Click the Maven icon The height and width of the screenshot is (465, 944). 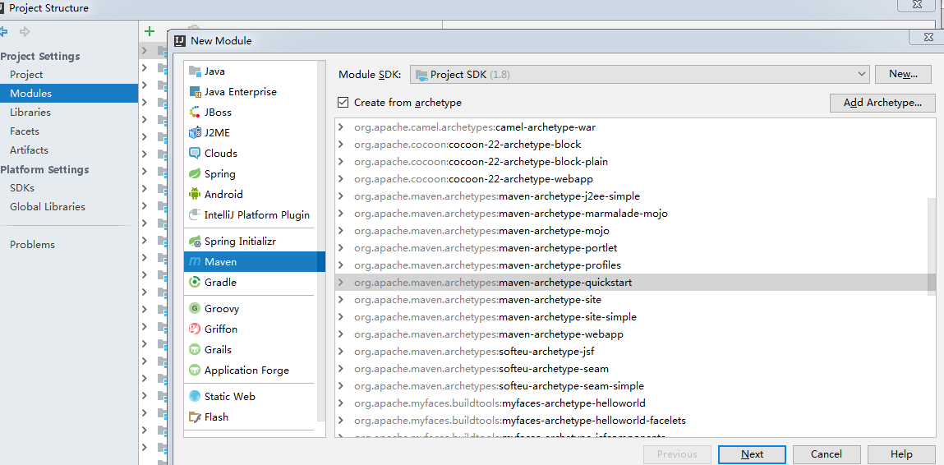(x=195, y=261)
